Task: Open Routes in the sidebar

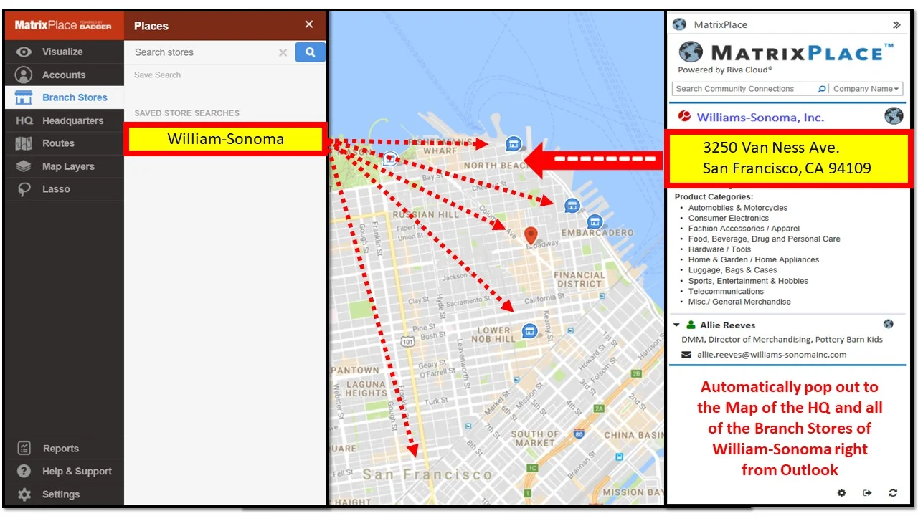Action: (64, 143)
